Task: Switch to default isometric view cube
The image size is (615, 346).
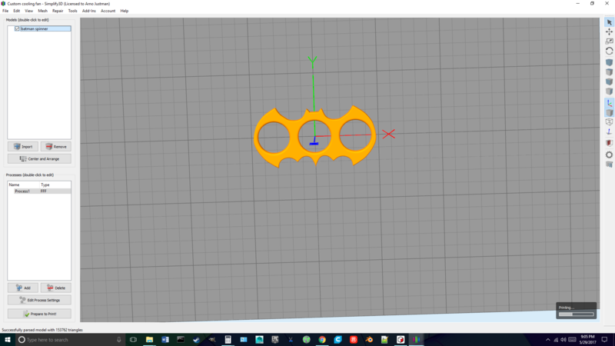Action: (x=609, y=62)
